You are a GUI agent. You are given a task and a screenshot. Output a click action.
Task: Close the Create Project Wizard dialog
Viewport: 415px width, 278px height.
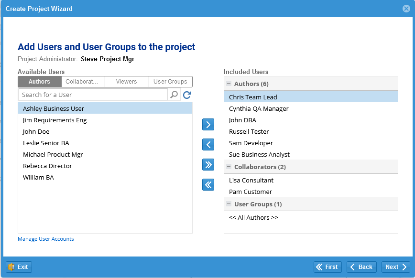406,9
